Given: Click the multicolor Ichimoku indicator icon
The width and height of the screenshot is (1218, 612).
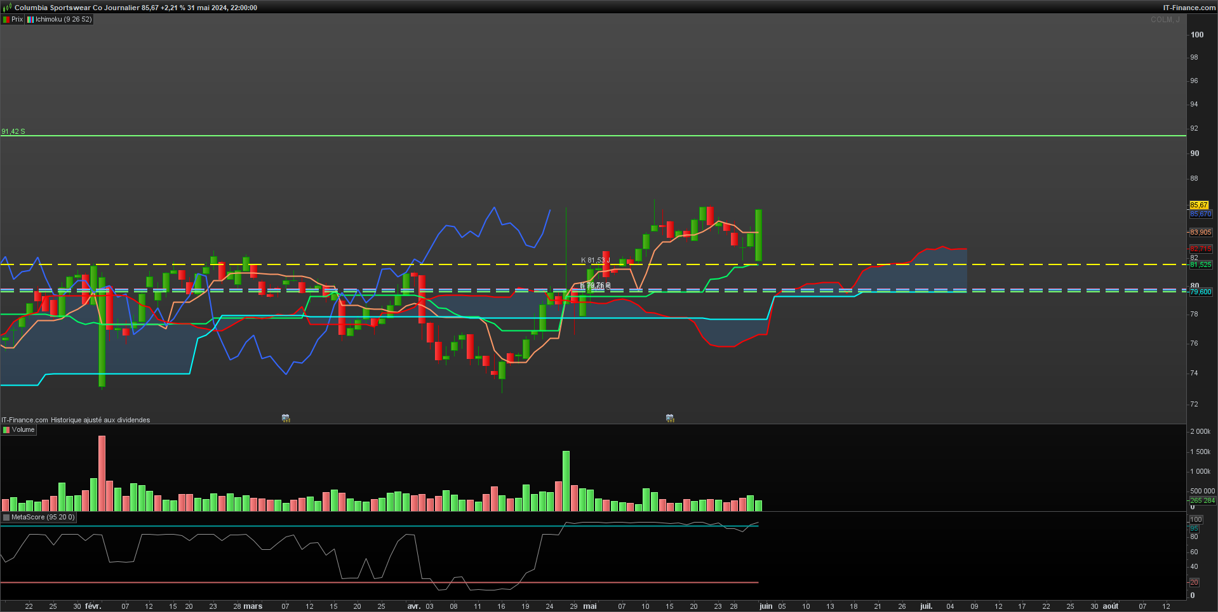Looking at the screenshot, I should [x=30, y=20].
